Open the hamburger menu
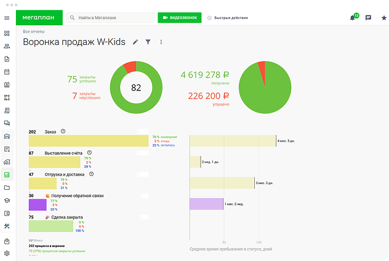 (x=7, y=18)
